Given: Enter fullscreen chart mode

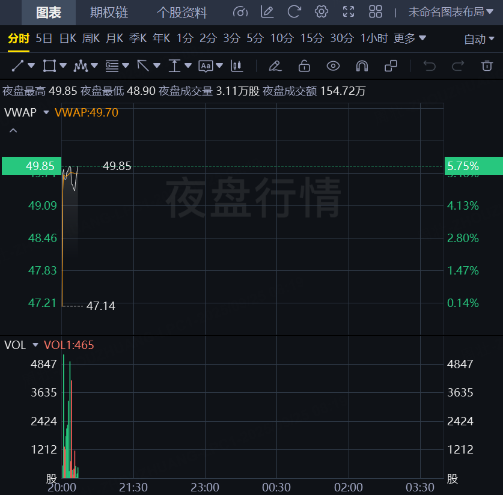Looking at the screenshot, I should (349, 12).
